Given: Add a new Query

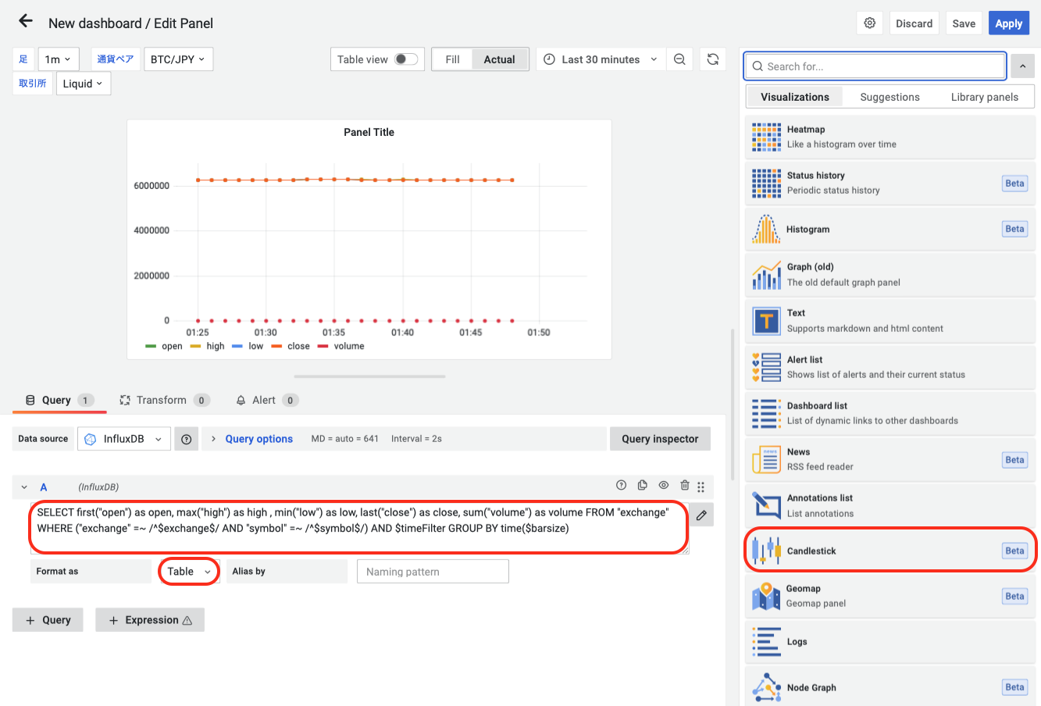Looking at the screenshot, I should 48,620.
